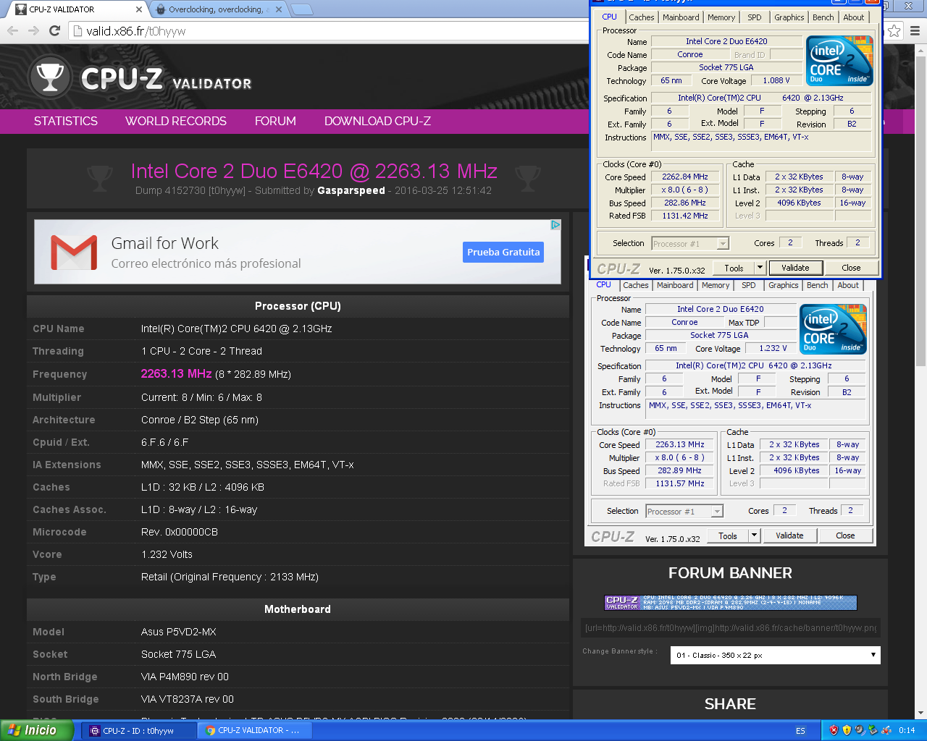Click the Close button in the front CPU-Z window
927x741 pixels.
pos(851,268)
